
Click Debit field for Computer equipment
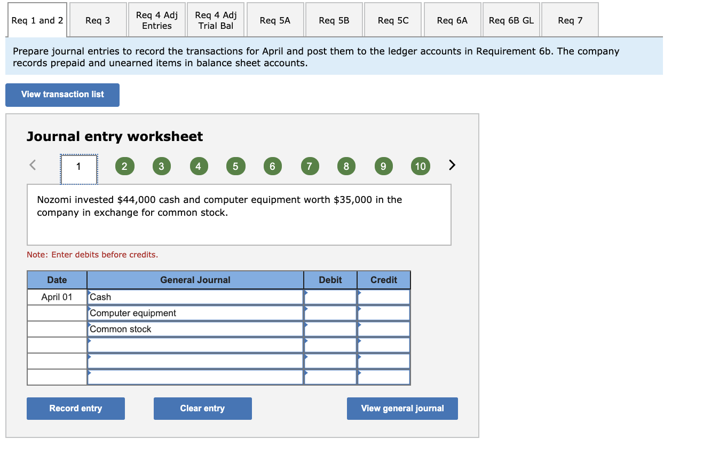pos(330,313)
